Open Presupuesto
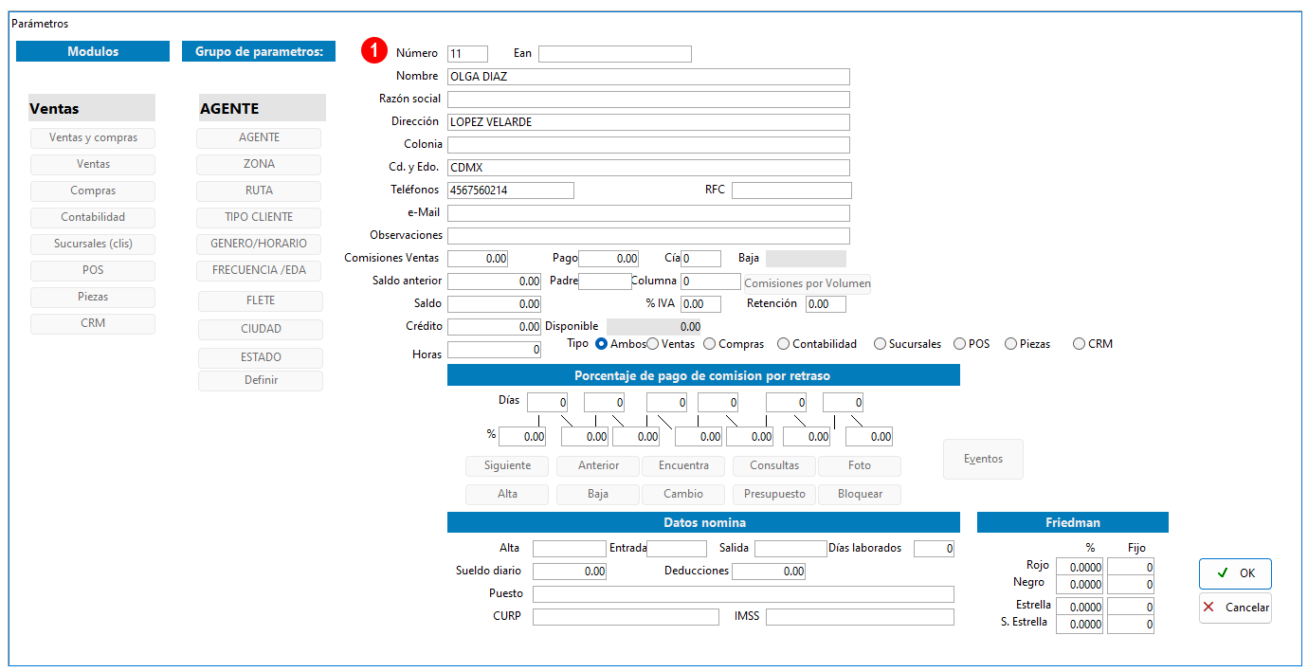The image size is (1308, 672). (774, 495)
